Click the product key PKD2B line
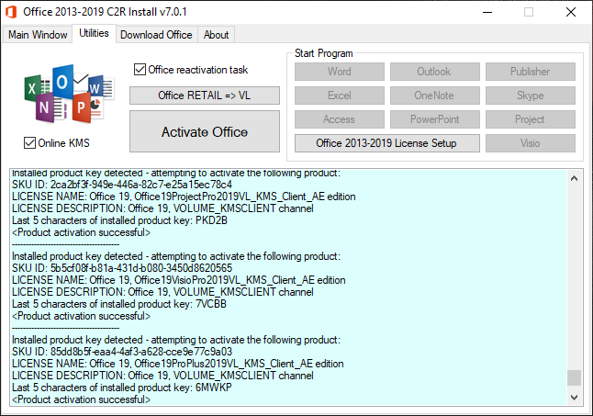This screenshot has height=416, width=593. click(x=119, y=220)
